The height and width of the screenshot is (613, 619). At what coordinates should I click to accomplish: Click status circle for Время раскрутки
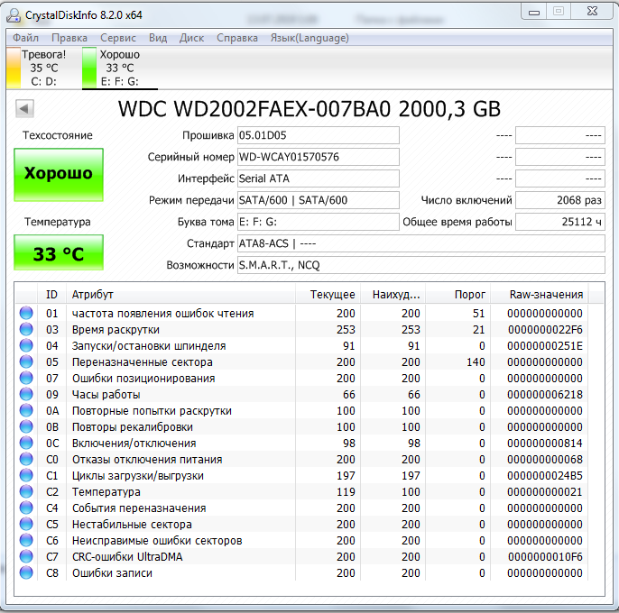26,329
